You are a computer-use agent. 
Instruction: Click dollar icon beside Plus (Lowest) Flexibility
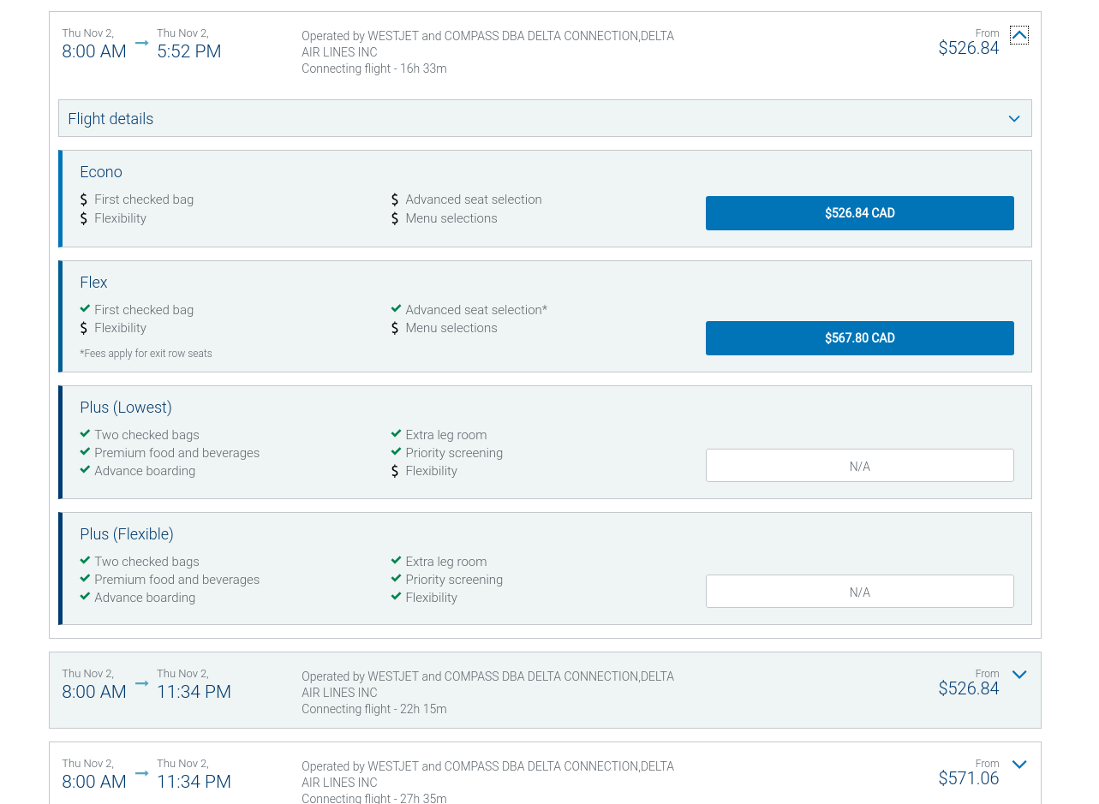coord(395,471)
